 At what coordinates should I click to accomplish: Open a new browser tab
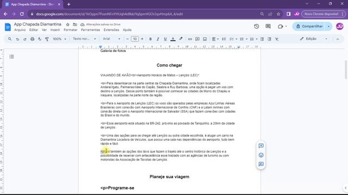point(69,4)
